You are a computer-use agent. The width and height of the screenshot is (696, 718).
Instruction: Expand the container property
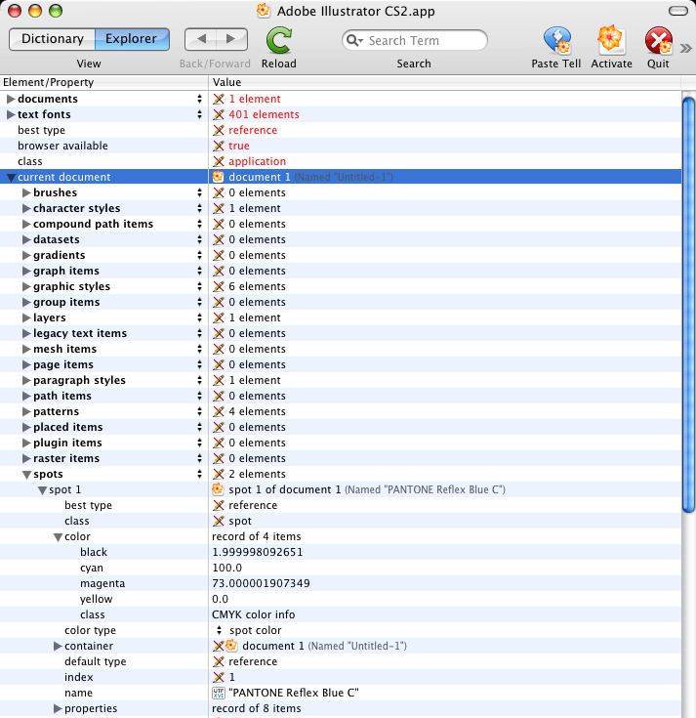click(58, 646)
